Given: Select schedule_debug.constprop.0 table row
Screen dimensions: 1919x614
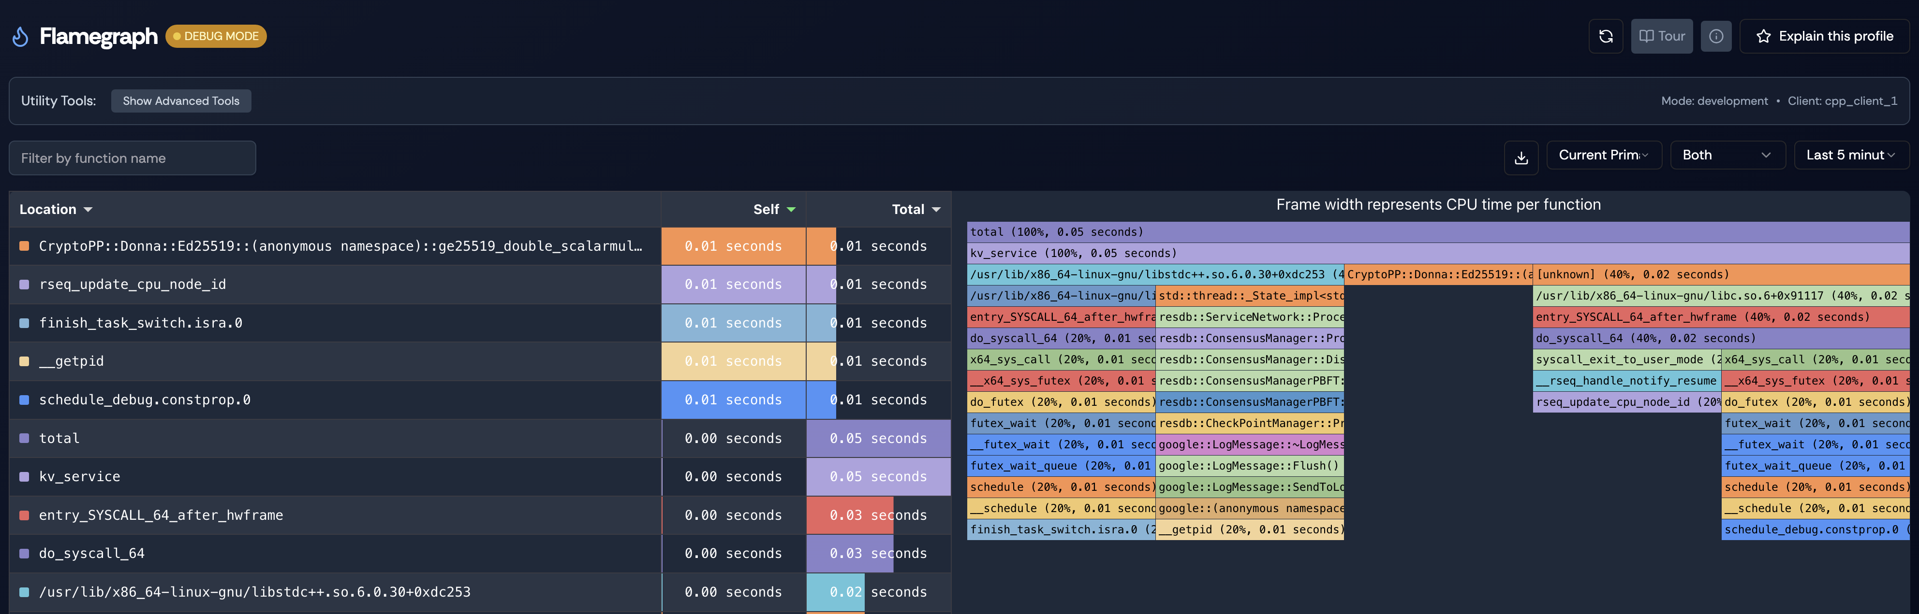Looking at the screenshot, I should point(480,400).
